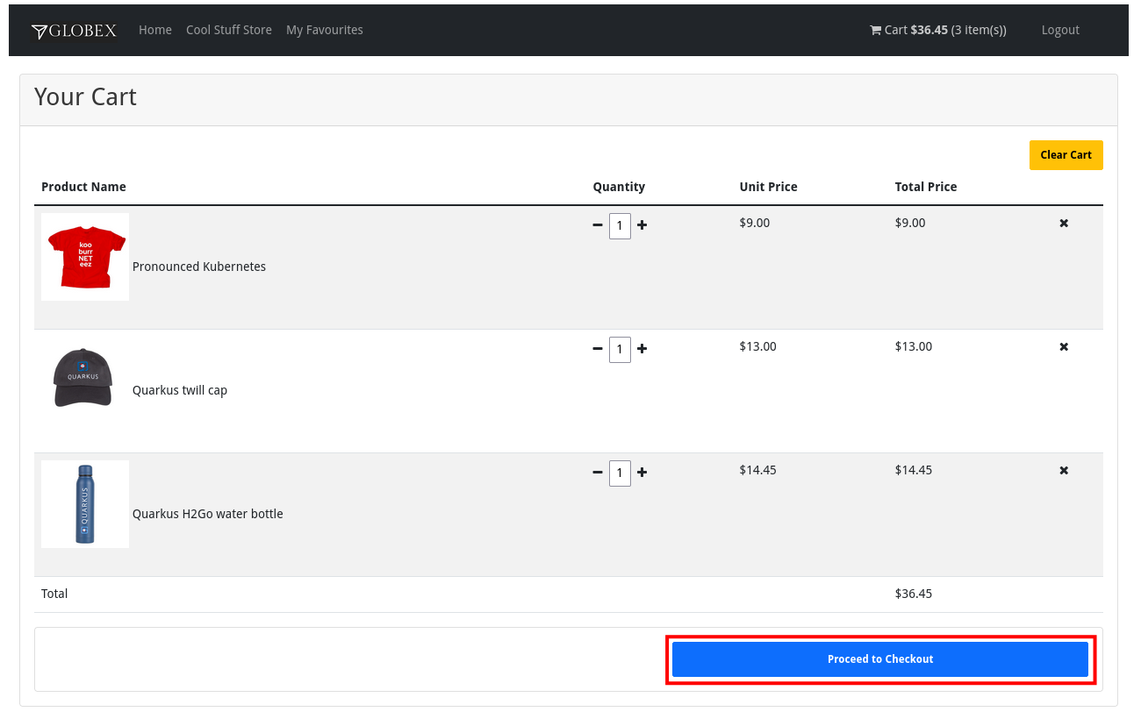Select the 'Pronounced Kubernetes' product name
Image resolution: width=1141 pixels, height=726 pixels.
click(199, 267)
